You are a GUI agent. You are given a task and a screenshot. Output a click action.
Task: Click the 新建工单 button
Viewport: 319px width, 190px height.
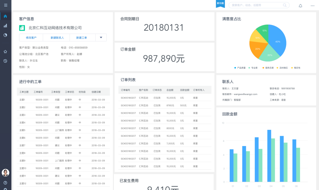82,37
